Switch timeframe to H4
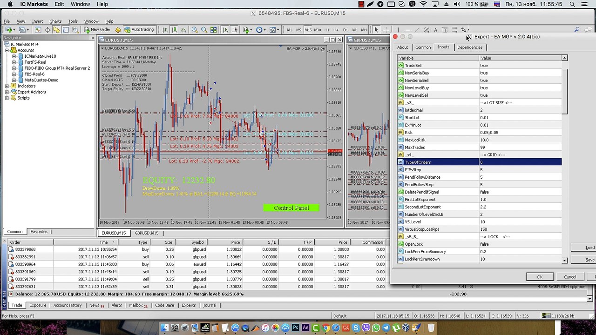Screen dimensions: 596x335 pos(336,30)
